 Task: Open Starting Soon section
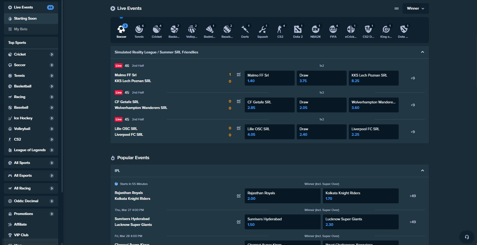pyautogui.click(x=31, y=19)
